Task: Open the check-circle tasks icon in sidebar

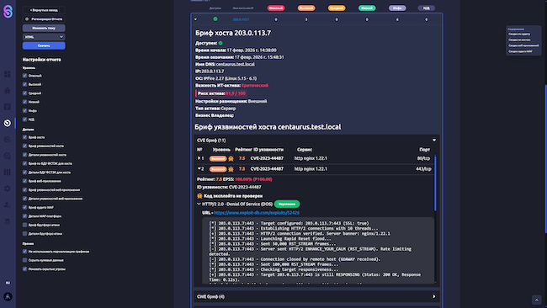Action: point(8,156)
